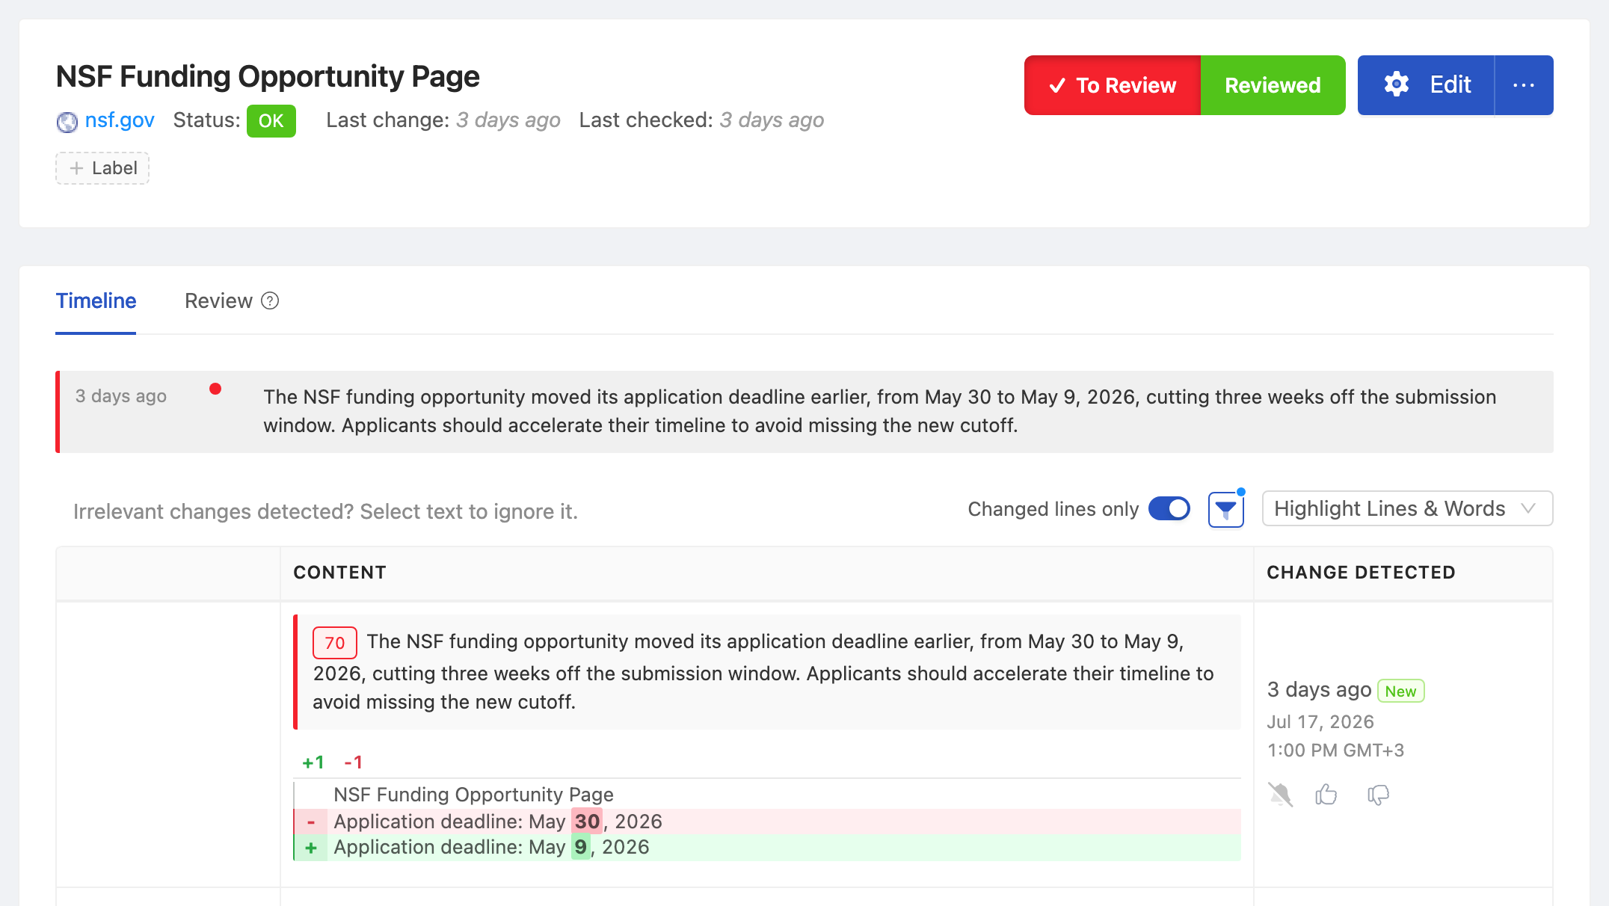Click the thumbs up icon
This screenshot has width=1609, height=906.
[1326, 794]
